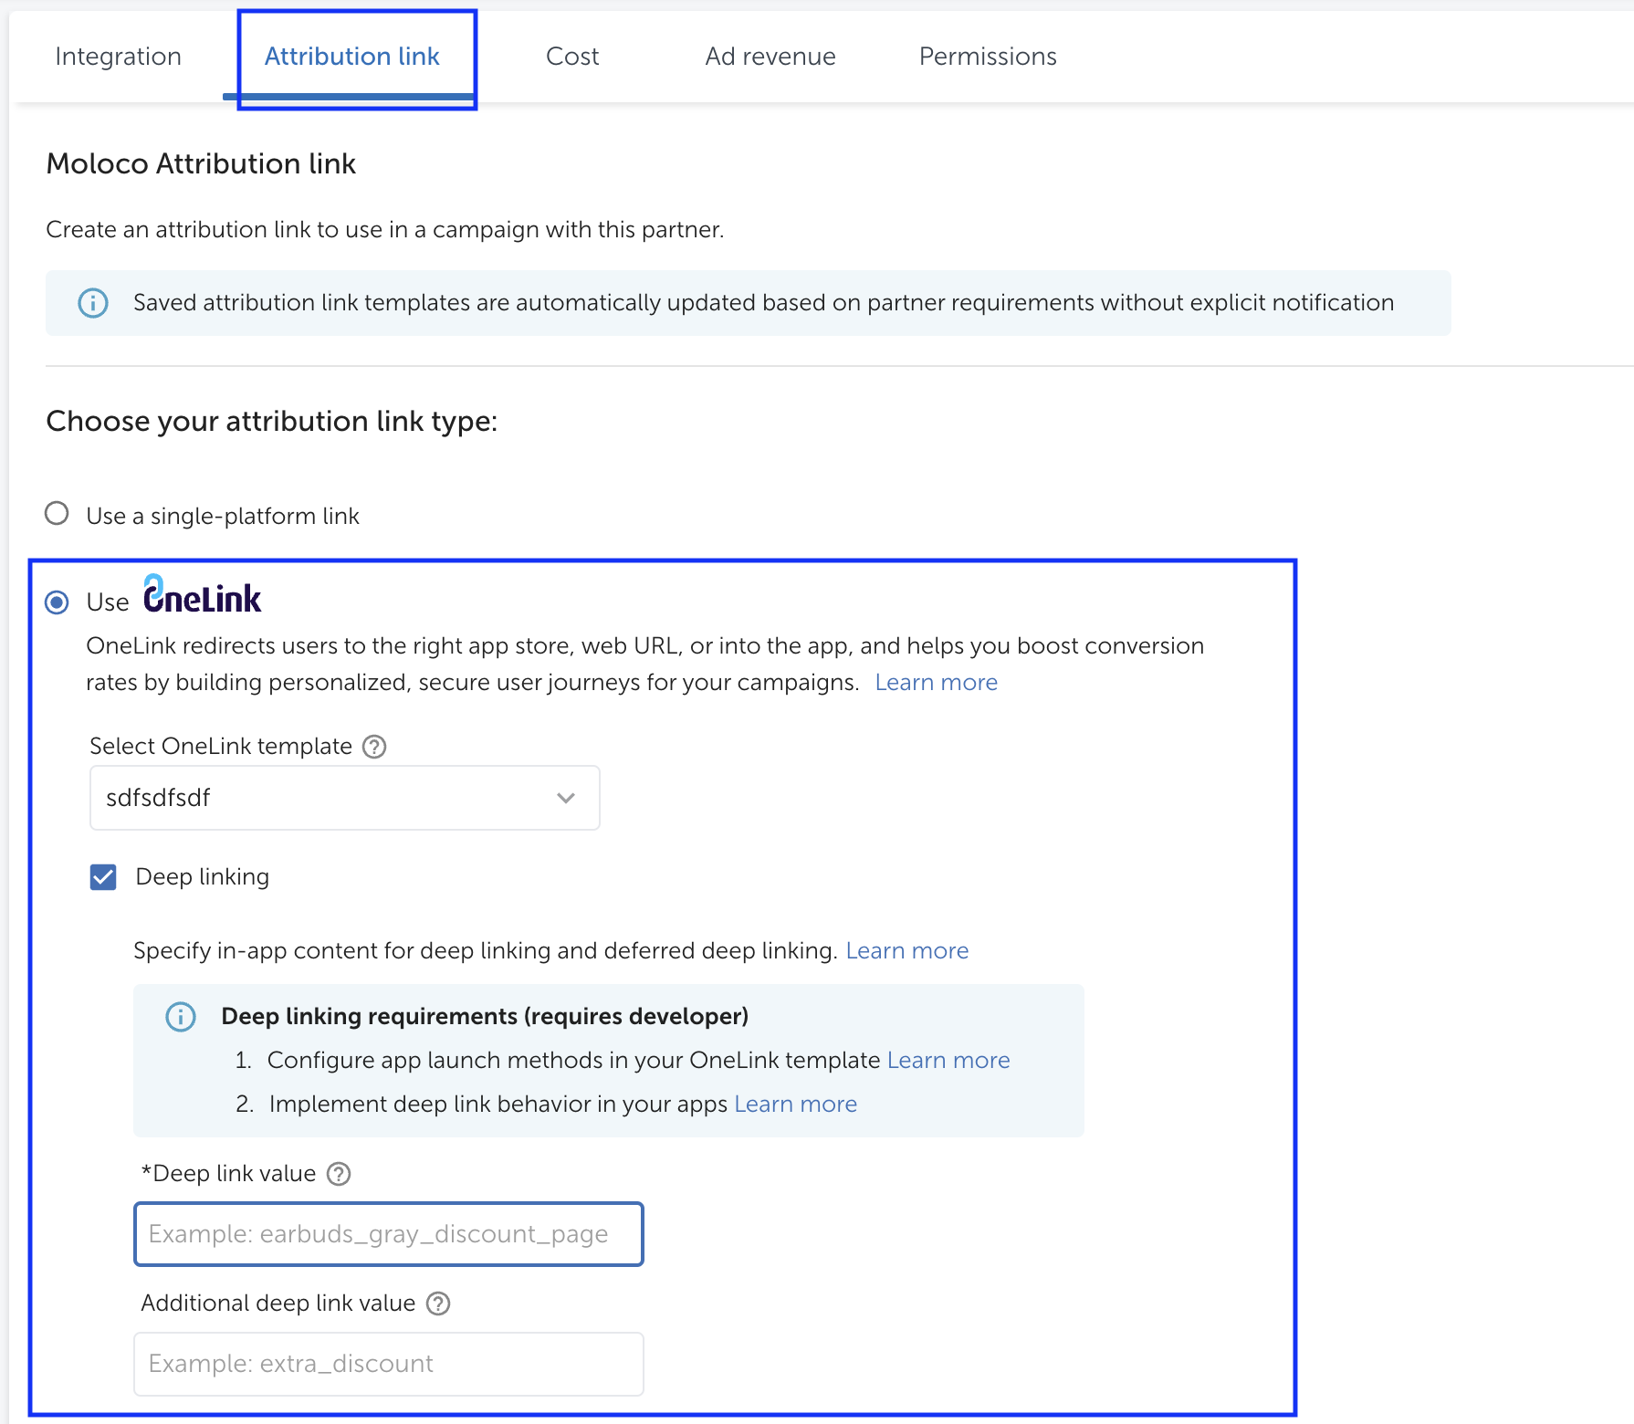This screenshot has height=1424, width=1634.
Task: Go to the Ad revenue tab
Action: point(770,57)
